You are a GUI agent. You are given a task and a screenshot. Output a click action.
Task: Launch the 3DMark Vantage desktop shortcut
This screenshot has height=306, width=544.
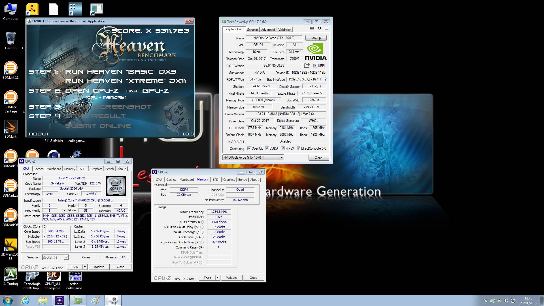pyautogui.click(x=10, y=101)
